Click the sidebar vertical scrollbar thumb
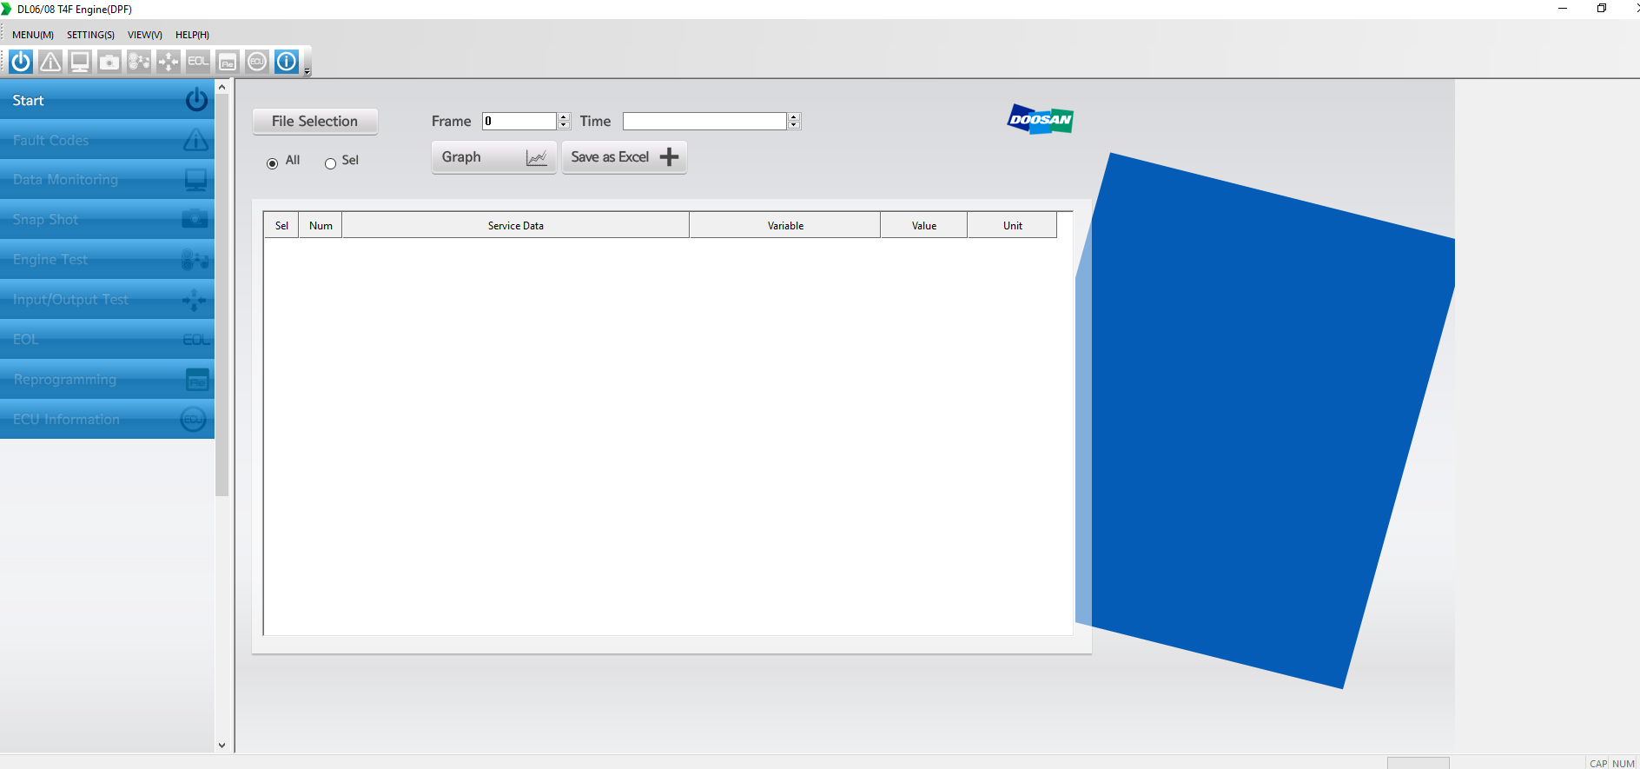This screenshot has height=769, width=1640. coord(222,295)
